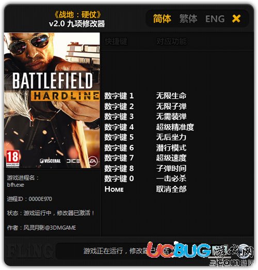Image resolution: width=258 pixels, height=270 pixels.
Task: Select the 一击必杀 option
Action: 171,178
